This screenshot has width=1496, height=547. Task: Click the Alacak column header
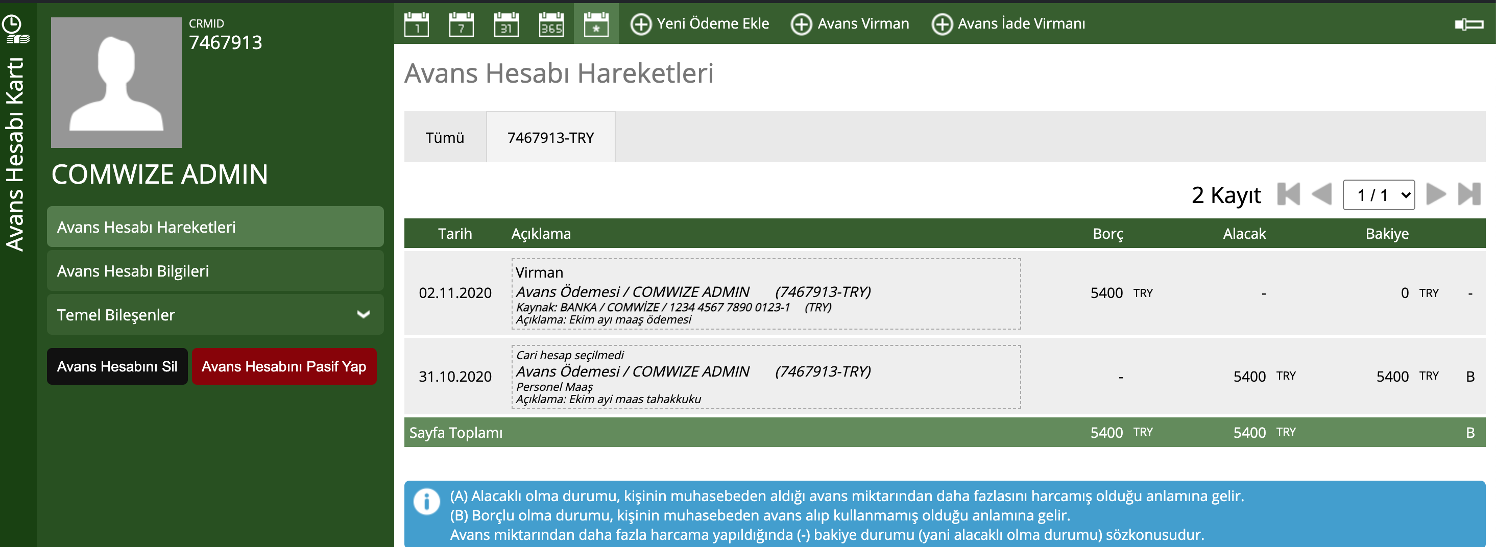[x=1244, y=234]
